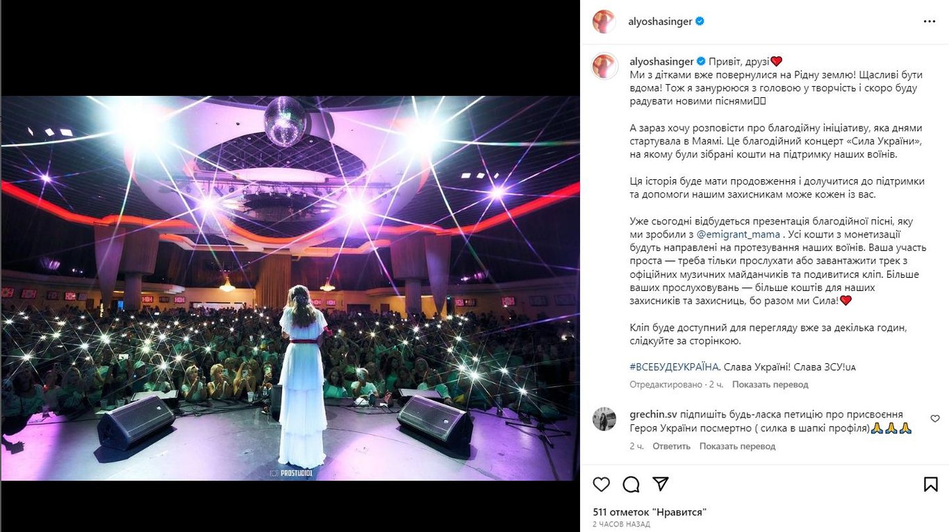The height and width of the screenshot is (532, 949).
Task: Open alyoshasinger username link in header
Action: 661,22
